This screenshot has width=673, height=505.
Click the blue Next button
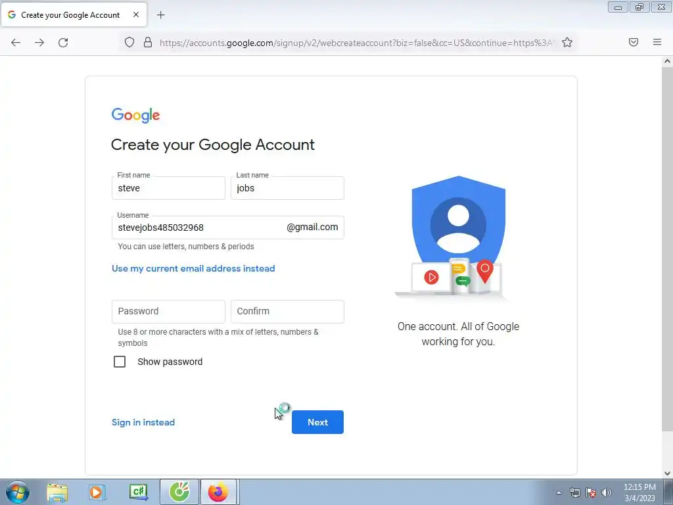[317, 422]
